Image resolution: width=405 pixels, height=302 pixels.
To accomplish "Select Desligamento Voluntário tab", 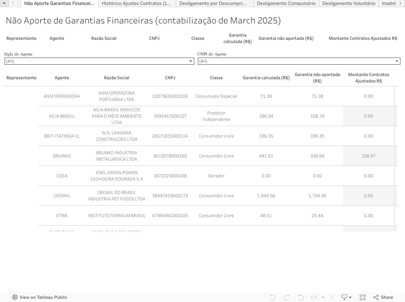I will point(349,3).
